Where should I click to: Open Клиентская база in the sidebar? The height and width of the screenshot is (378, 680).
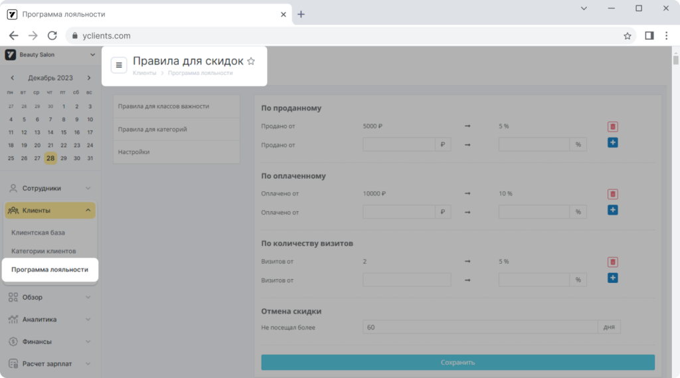pos(38,233)
